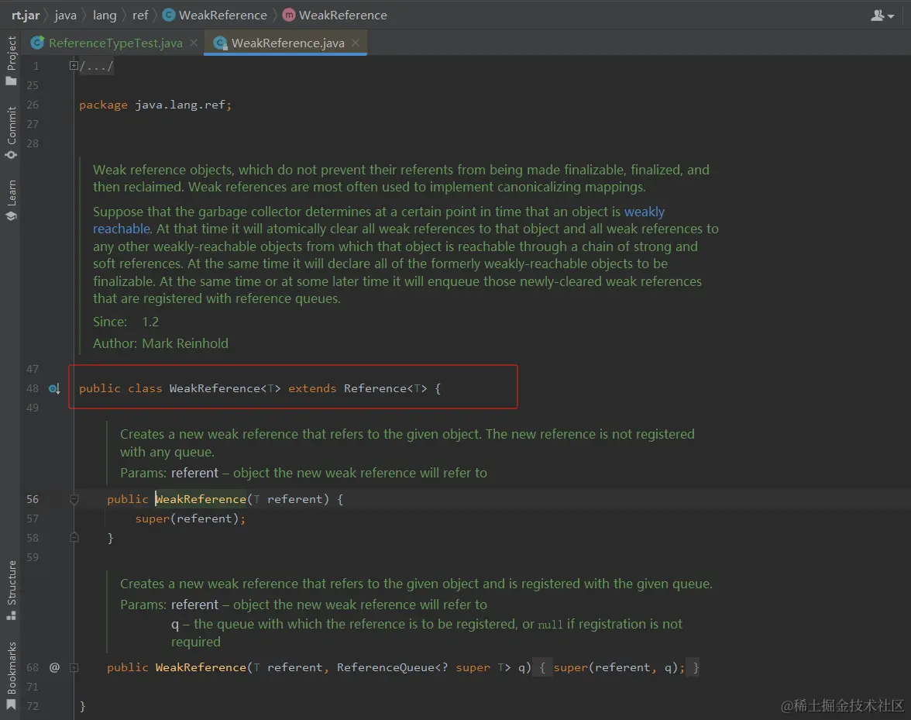The image size is (911, 720).
Task: Click the subclass gutter icon on line 48
Action: click(54, 388)
